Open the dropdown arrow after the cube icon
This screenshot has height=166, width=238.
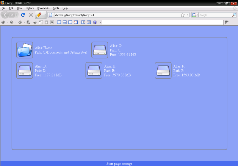100,22
